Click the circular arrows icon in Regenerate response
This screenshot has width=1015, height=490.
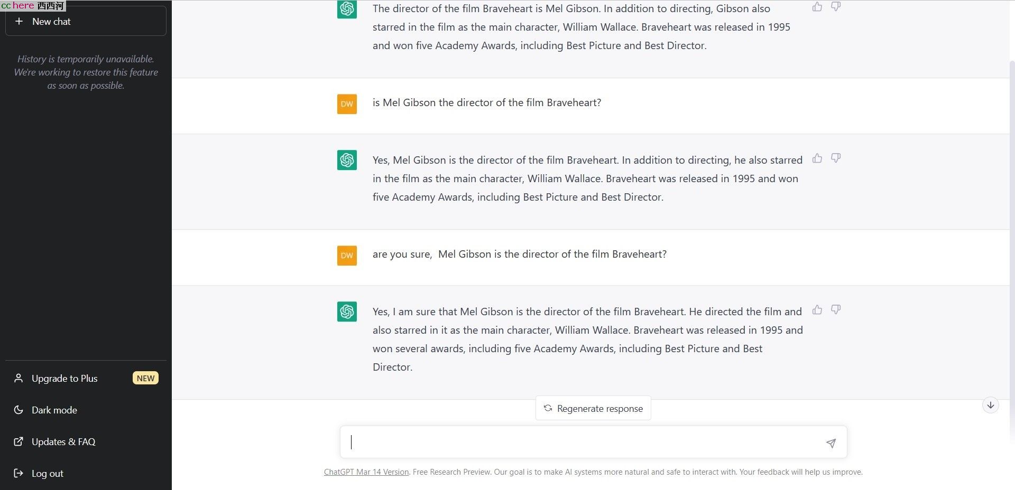[548, 408]
